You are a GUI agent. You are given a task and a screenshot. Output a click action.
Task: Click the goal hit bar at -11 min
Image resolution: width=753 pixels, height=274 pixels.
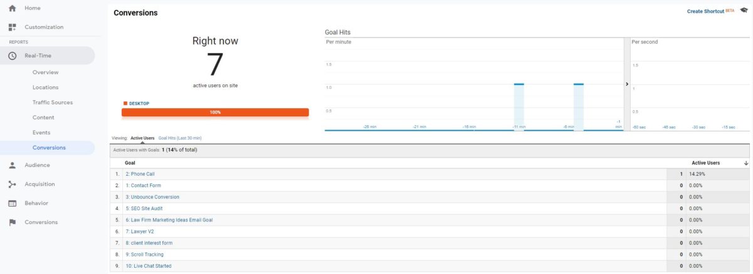(519, 107)
